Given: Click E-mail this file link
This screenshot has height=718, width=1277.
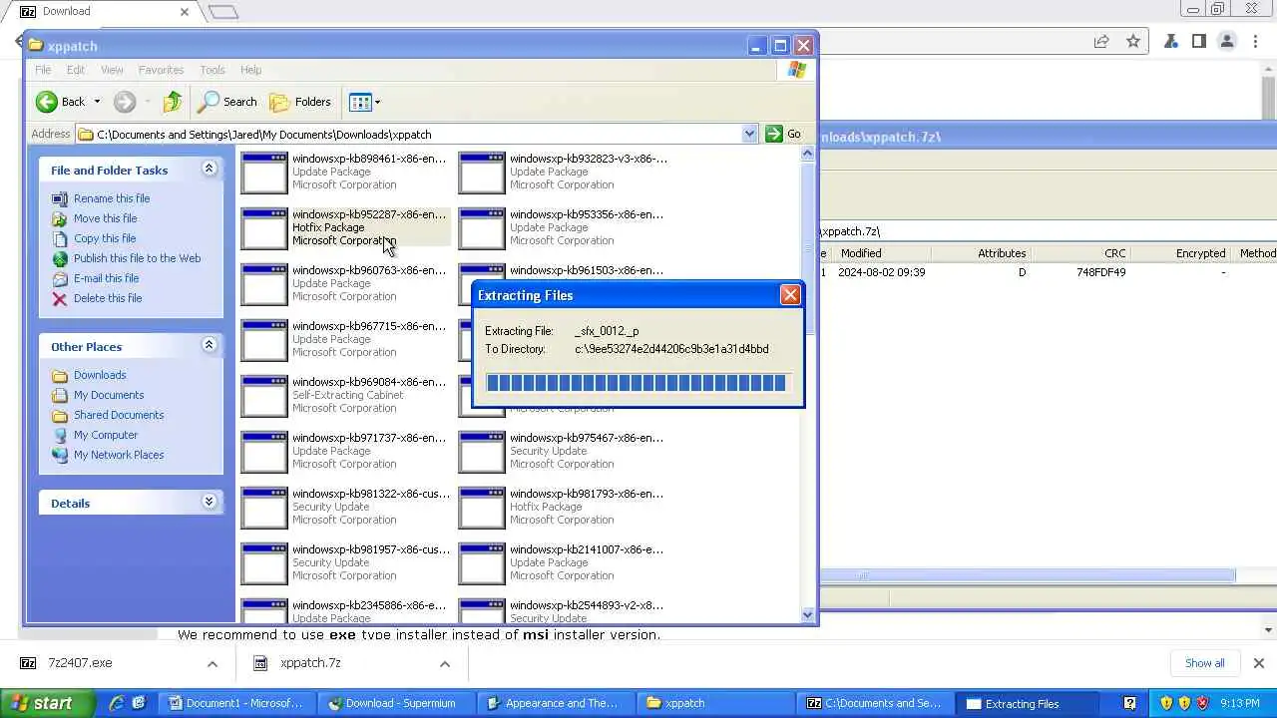Looking at the screenshot, I should (106, 278).
